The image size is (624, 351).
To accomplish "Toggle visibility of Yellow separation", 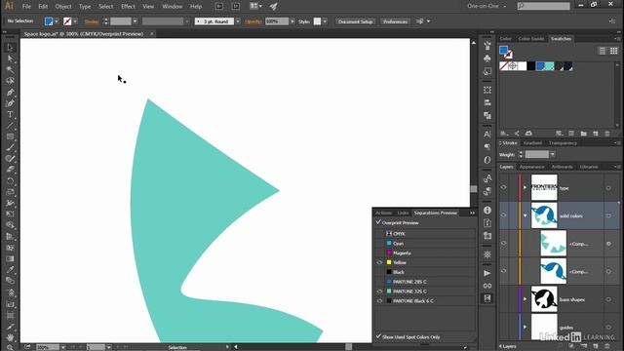I will click(x=379, y=262).
